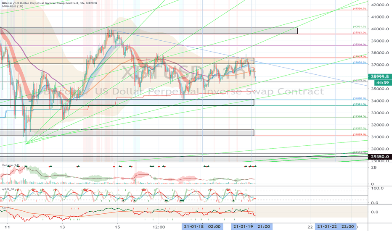Click the 21-01-18 02:00 date marker
Viewport: 392px width, 231px height.
pos(202,226)
